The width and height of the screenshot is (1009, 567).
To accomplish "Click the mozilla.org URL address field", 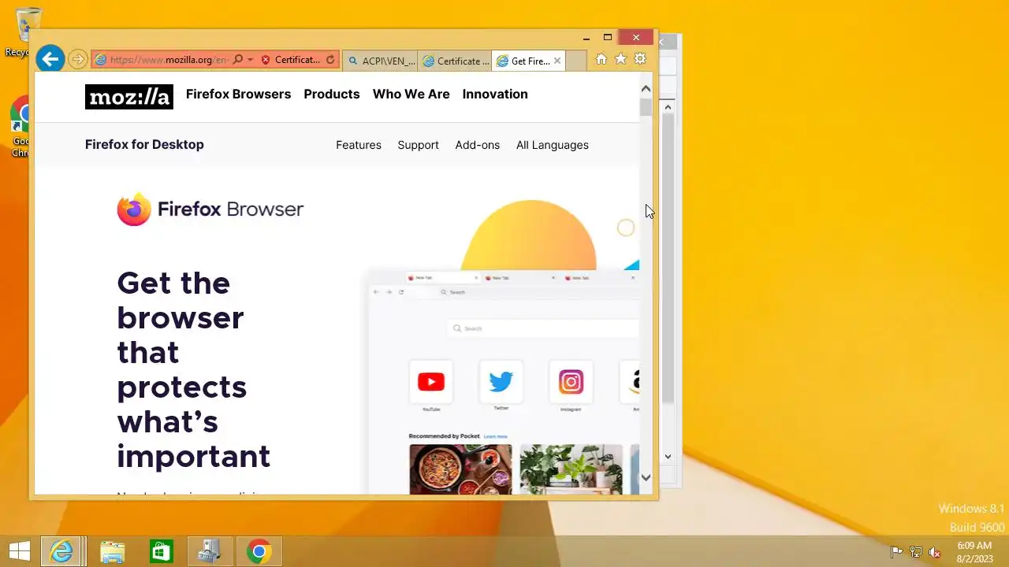I will point(169,60).
